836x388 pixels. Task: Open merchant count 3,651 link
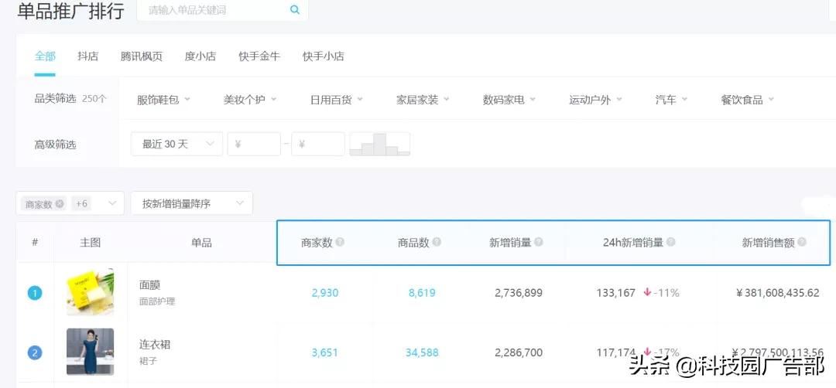(x=325, y=352)
